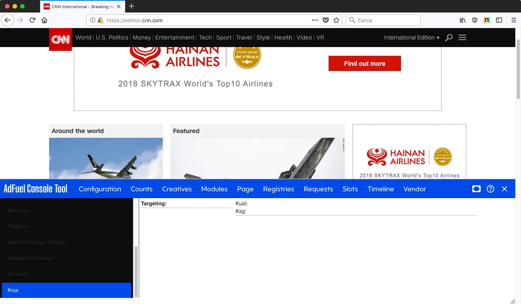Toggle the browser sidebar icon
521x304 pixels.
click(499, 20)
